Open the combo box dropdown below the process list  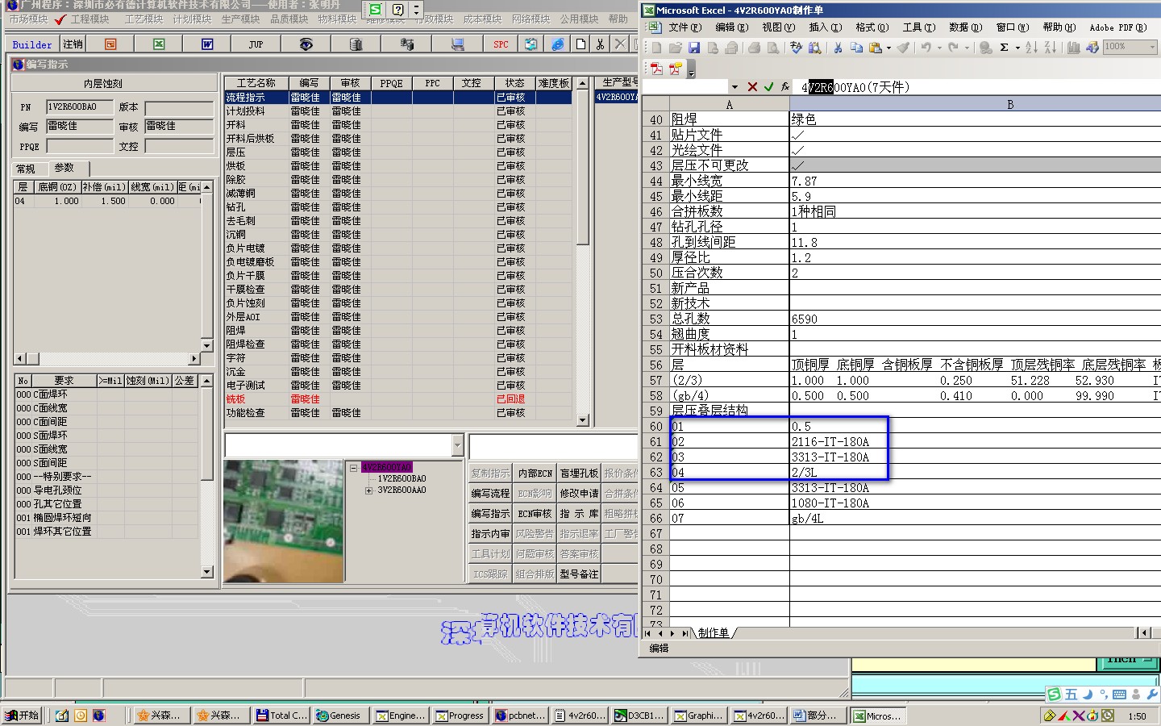pyautogui.click(x=457, y=445)
